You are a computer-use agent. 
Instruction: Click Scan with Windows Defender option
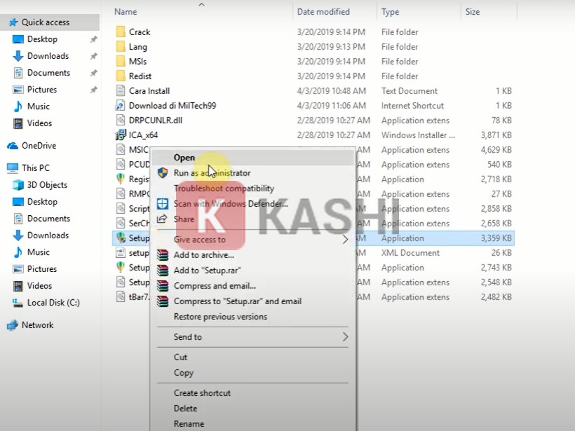pos(231,204)
